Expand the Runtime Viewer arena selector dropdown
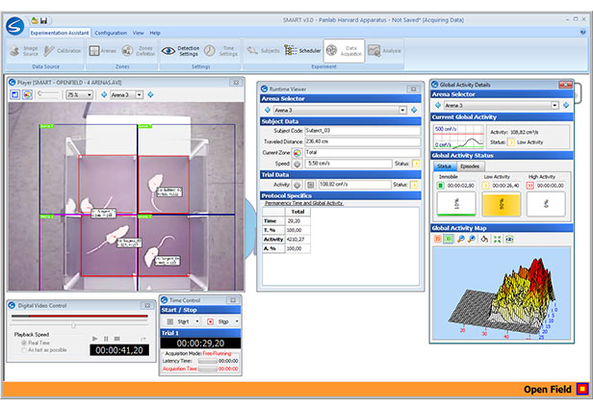Screen dimensions: 593x408 tap(402, 110)
